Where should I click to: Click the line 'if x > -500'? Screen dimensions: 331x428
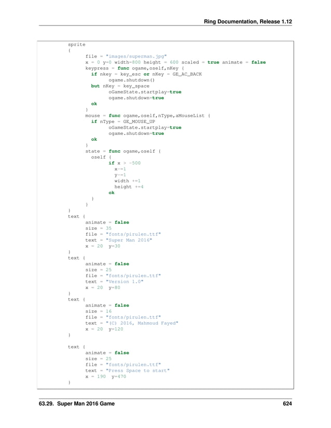(x=125, y=163)
